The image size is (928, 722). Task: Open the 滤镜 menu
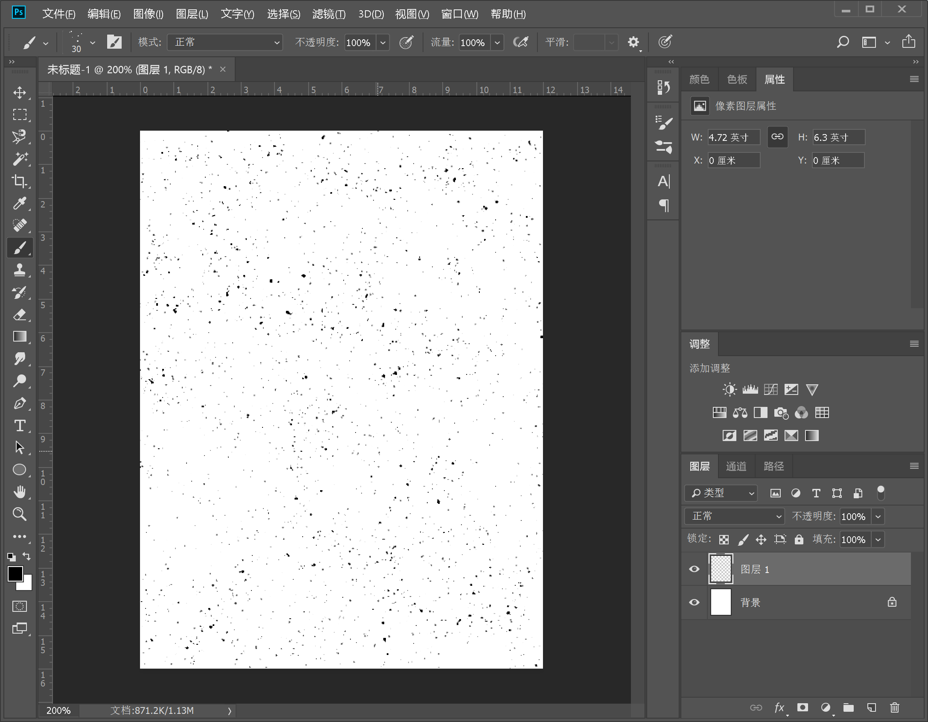(328, 14)
